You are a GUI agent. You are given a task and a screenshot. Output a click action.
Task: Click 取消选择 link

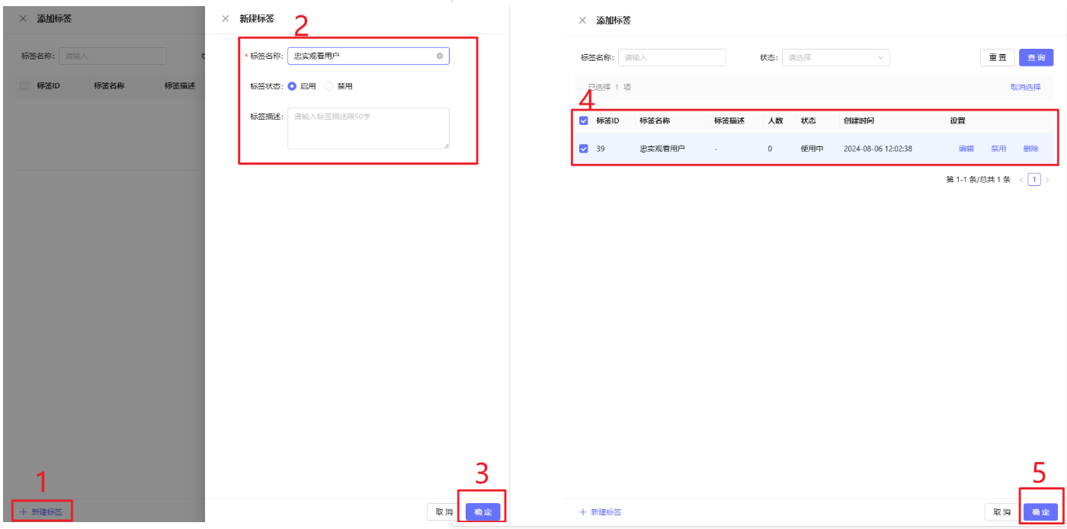pos(1025,87)
